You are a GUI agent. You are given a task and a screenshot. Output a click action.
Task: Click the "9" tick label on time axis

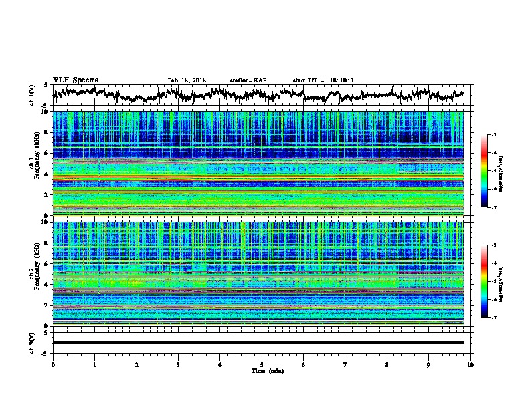(428, 364)
